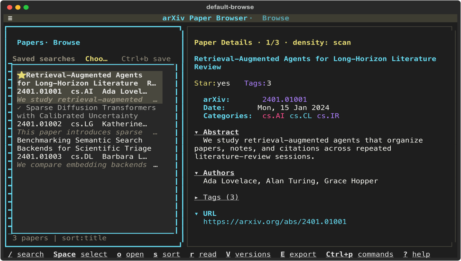Open the arxiv.org/abs/2401.01001 link
Viewport: 461px width, 261px height.
275,221
